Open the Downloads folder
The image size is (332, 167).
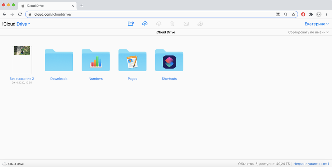[59, 61]
